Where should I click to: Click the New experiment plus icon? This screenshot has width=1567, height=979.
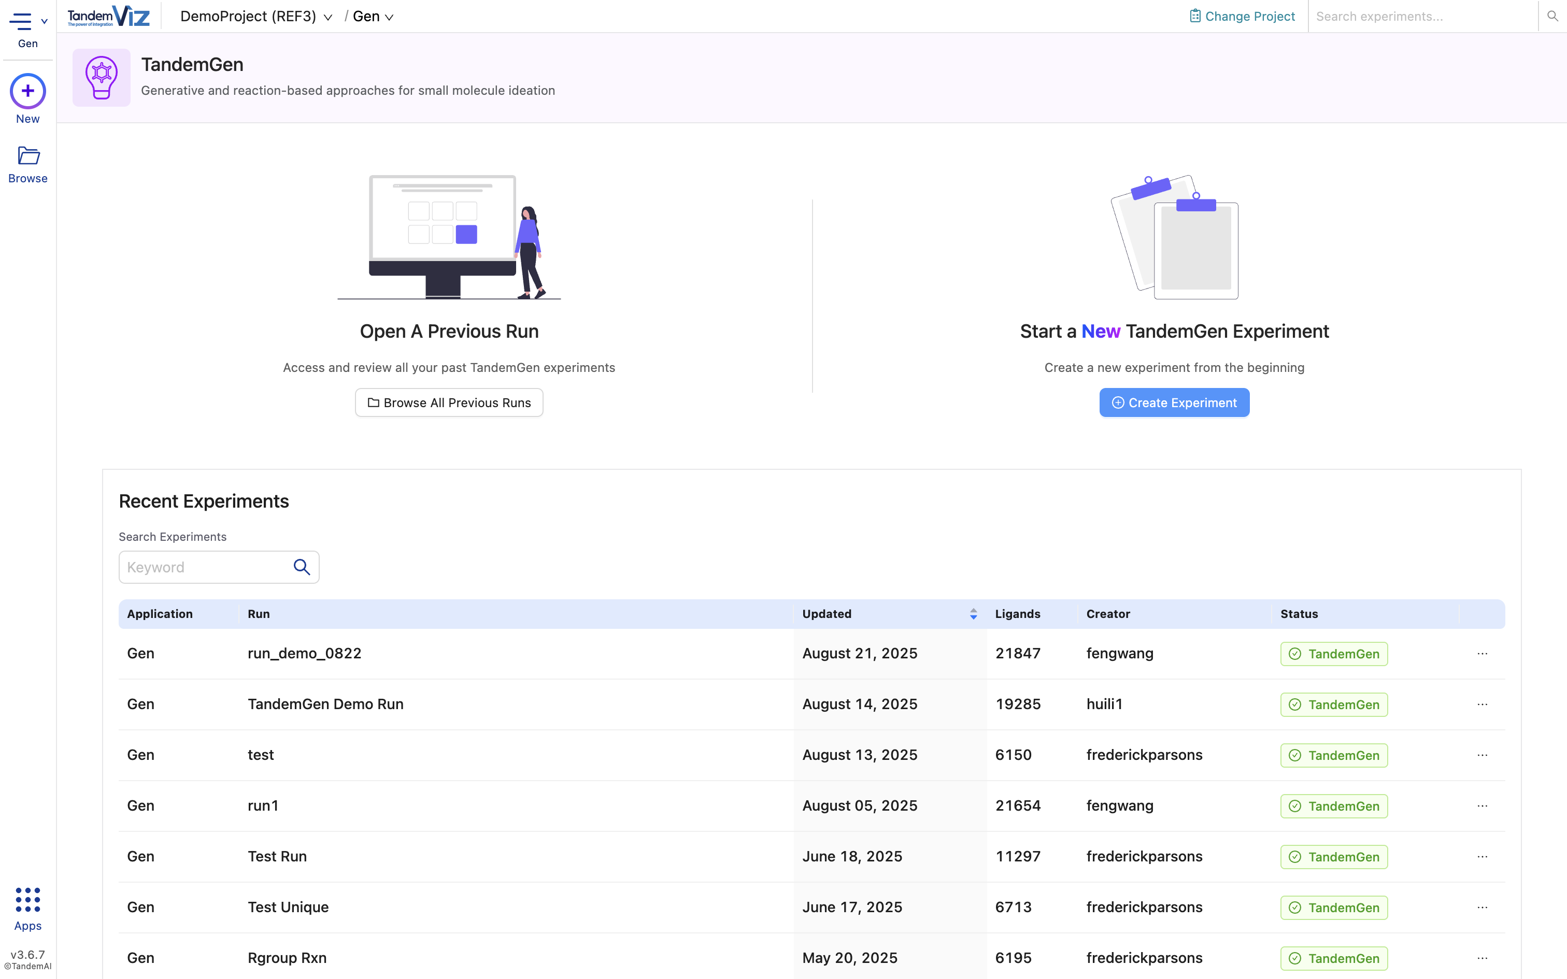[x=28, y=91]
